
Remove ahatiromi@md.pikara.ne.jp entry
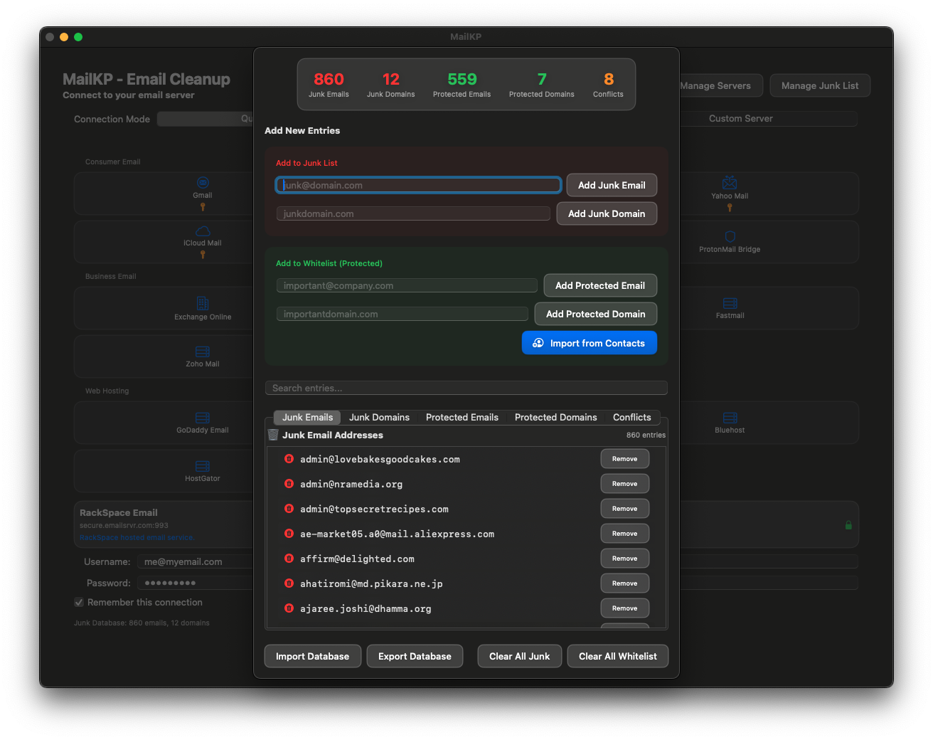pyautogui.click(x=625, y=583)
